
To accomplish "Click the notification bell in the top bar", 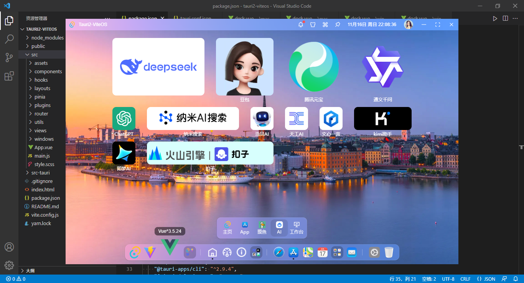I will point(301,24).
